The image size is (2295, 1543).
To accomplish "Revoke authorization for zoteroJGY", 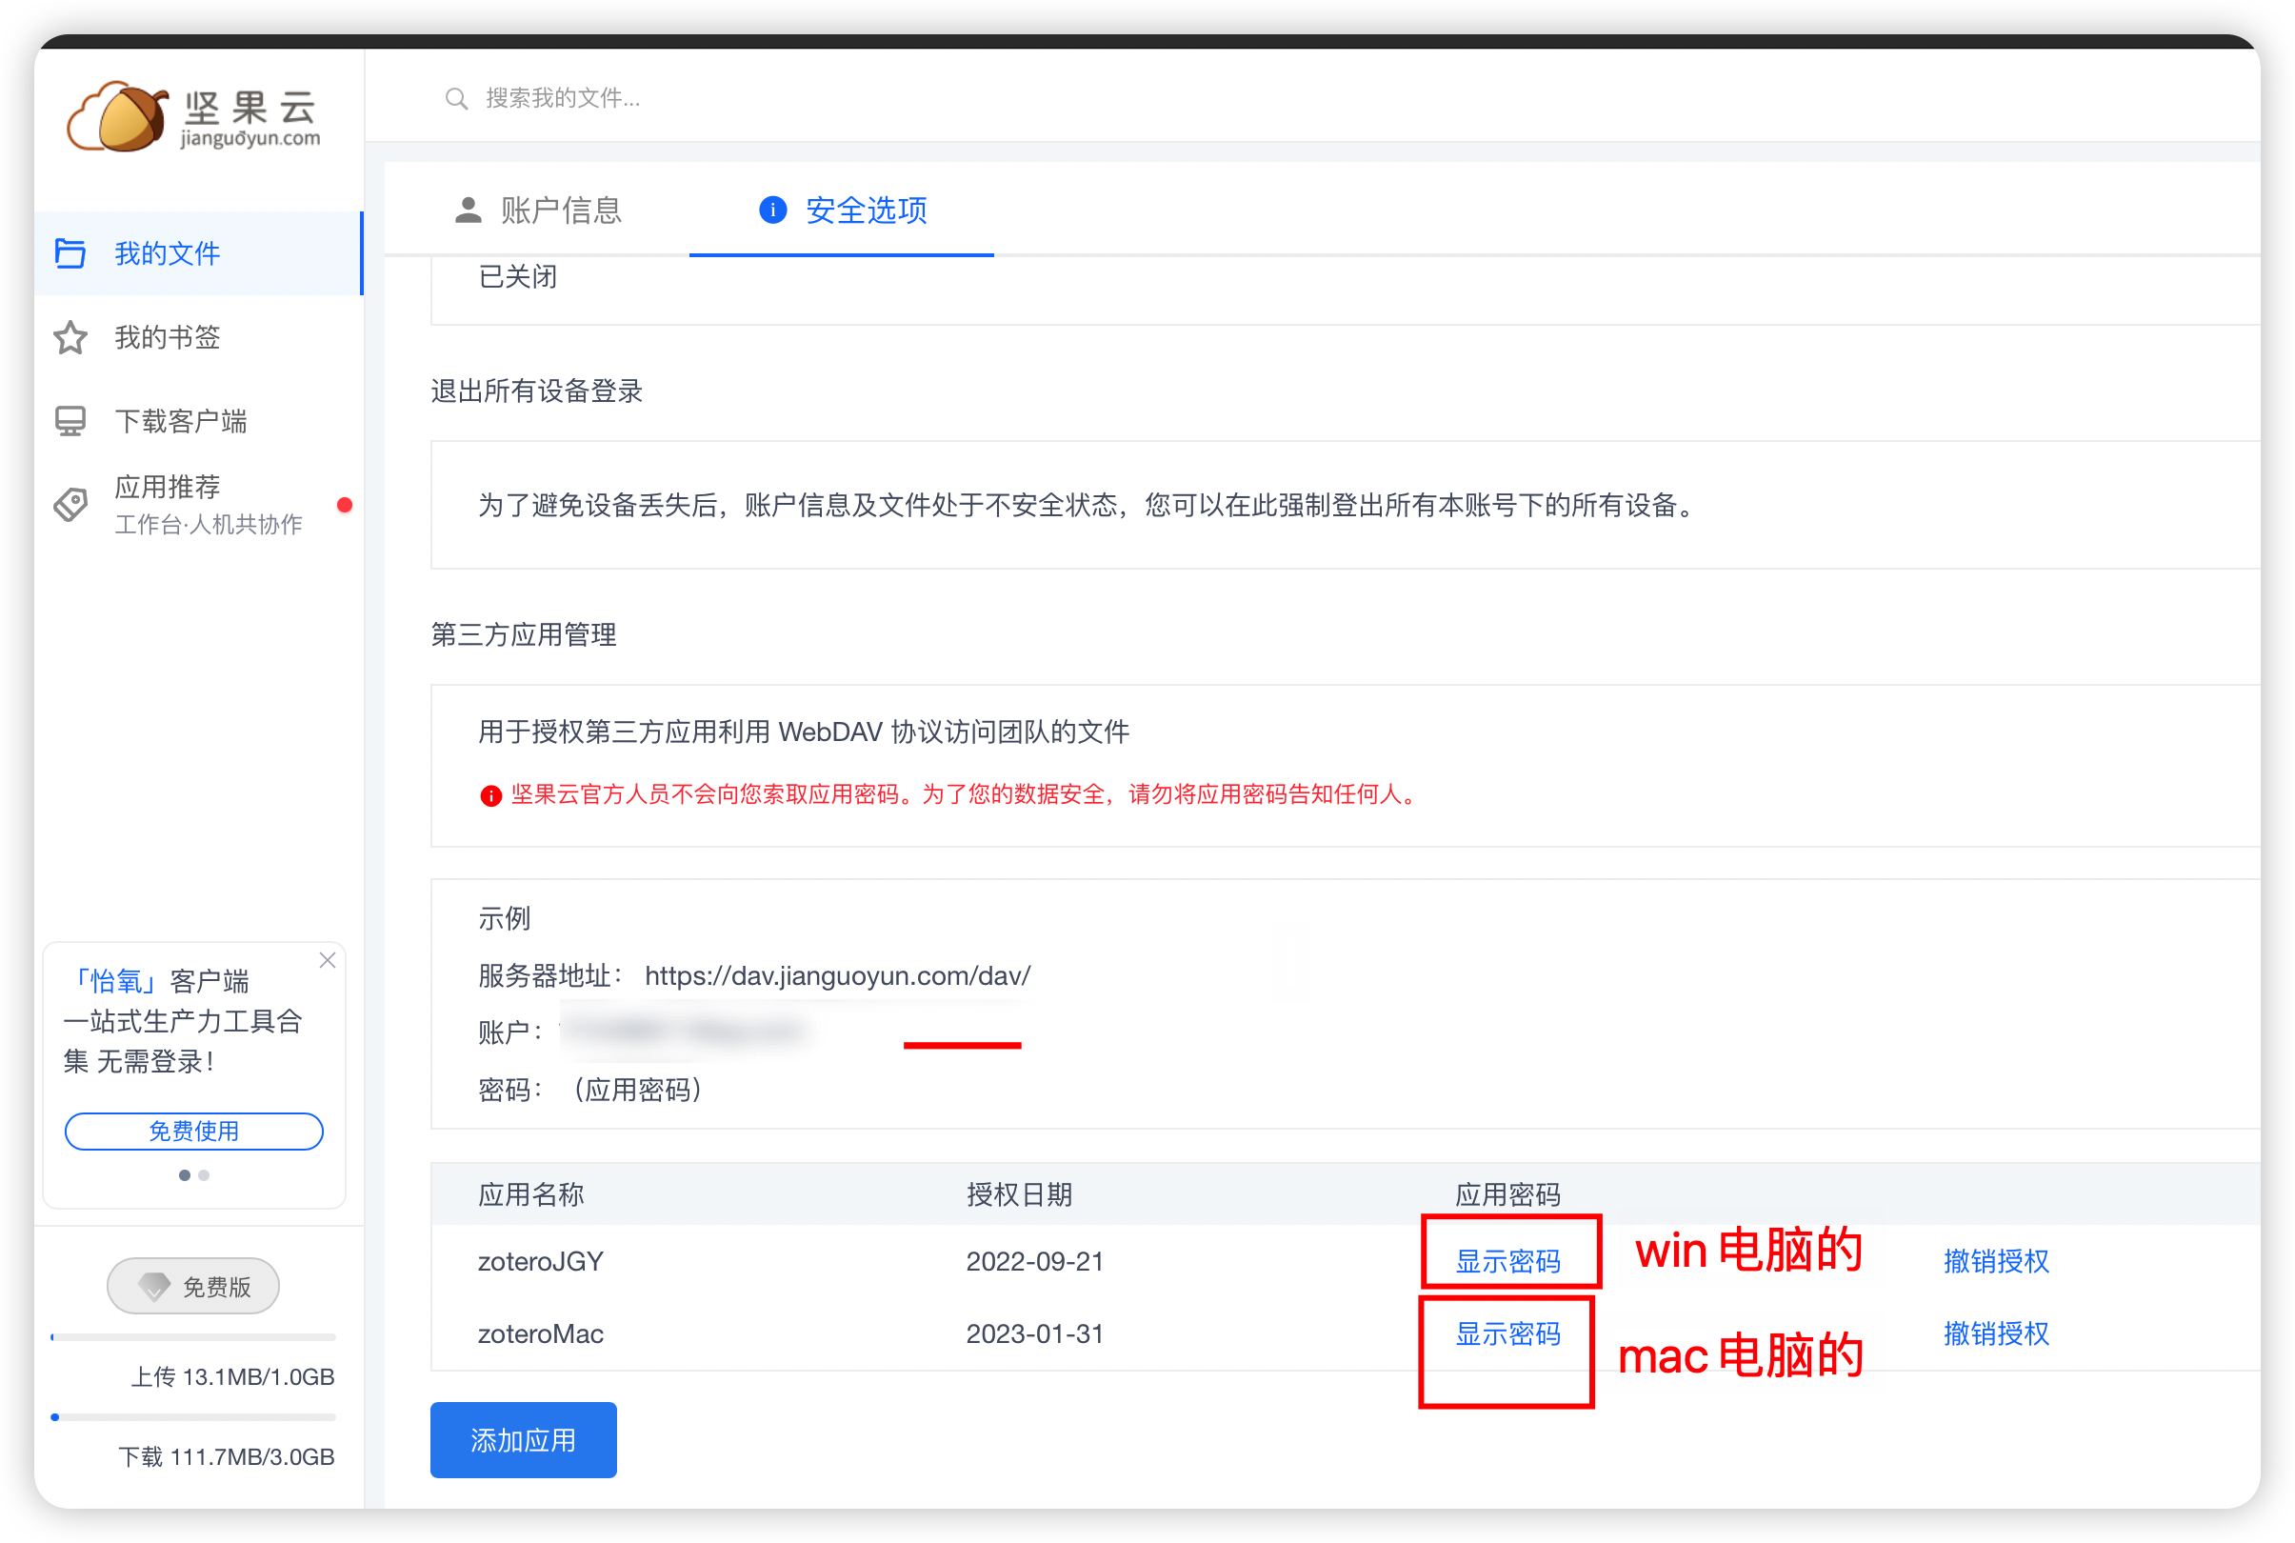I will point(1996,1260).
